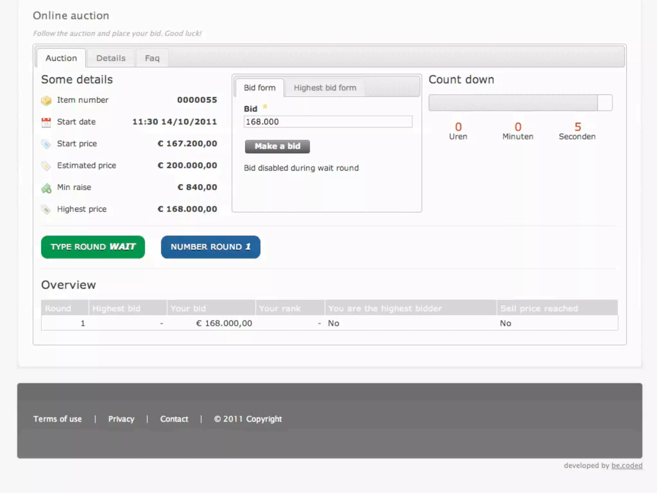Viewport: 657px width, 493px height.
Task: Click the Min raise money icon
Action: coord(46,188)
